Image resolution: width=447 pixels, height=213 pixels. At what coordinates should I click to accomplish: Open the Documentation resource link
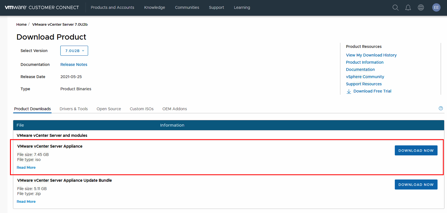click(x=360, y=69)
